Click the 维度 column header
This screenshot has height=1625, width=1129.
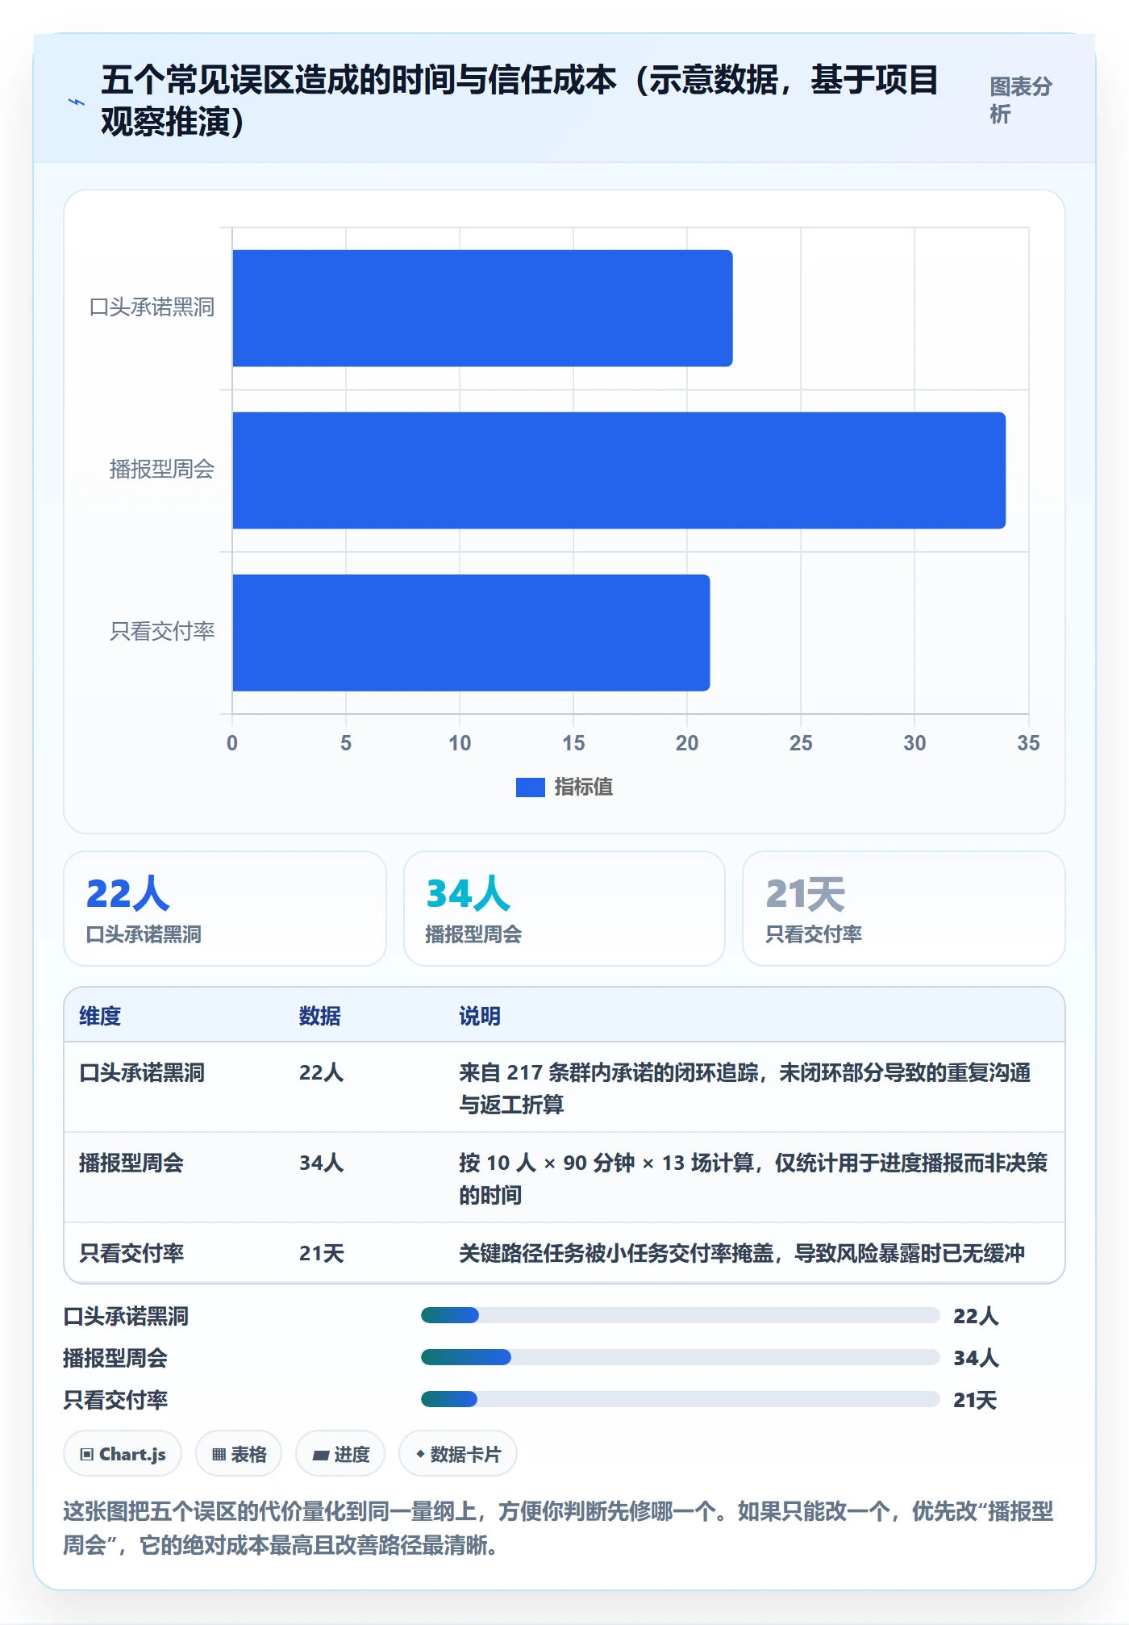click(x=100, y=1016)
